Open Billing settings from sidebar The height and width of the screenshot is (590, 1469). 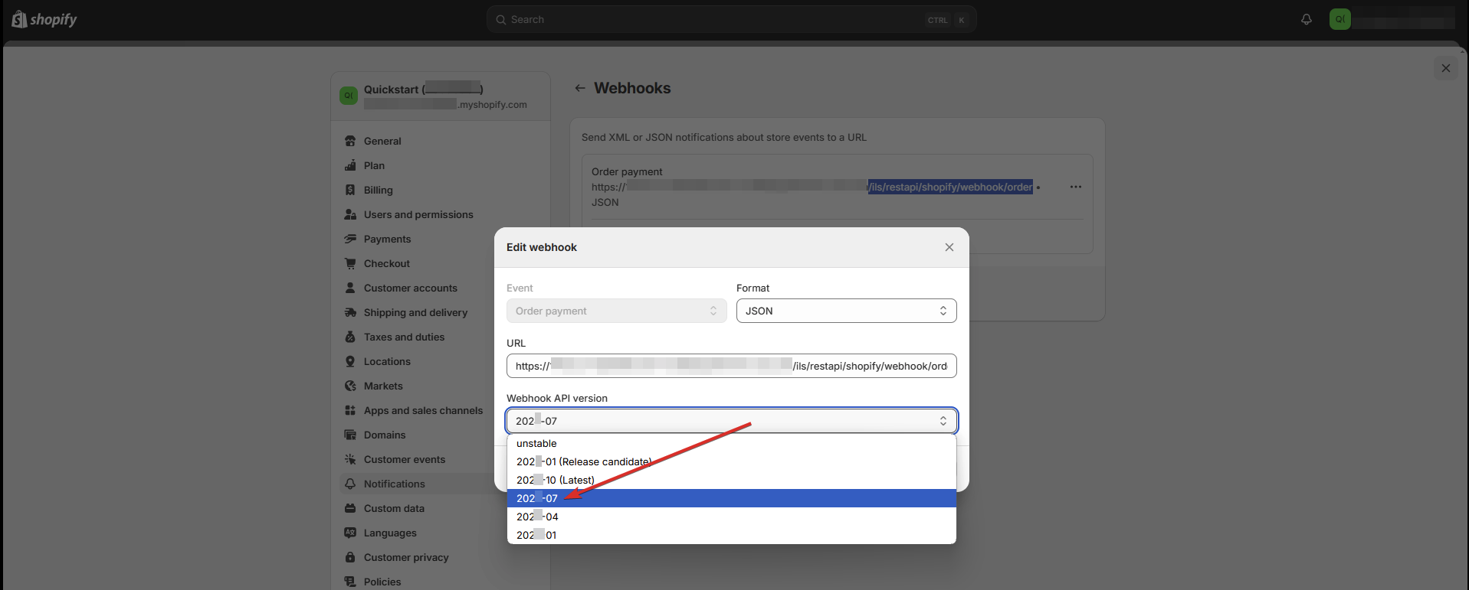[x=378, y=190]
